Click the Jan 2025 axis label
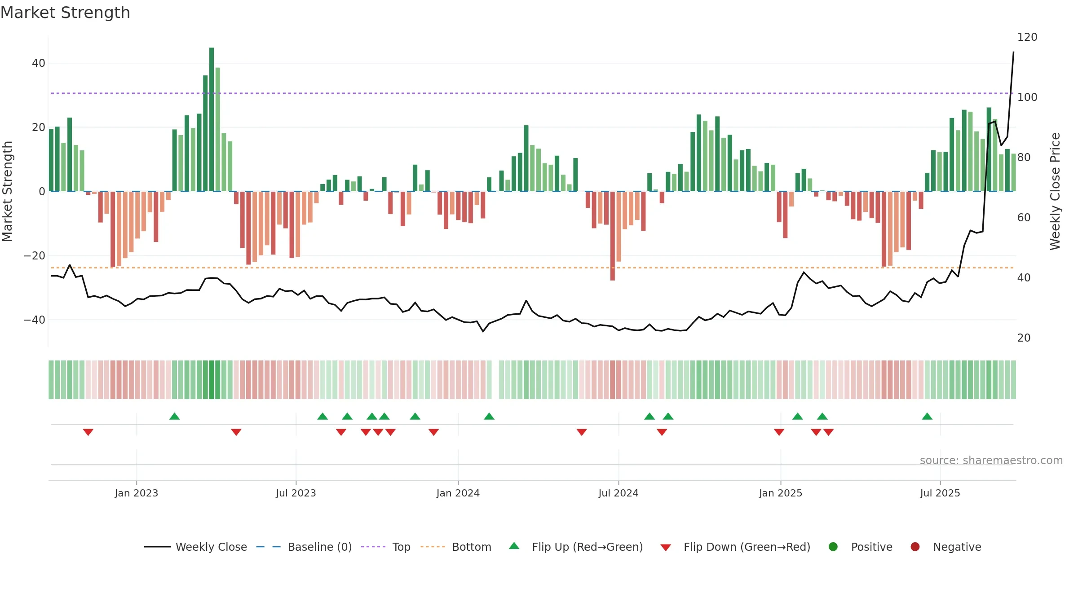Viewport: 1078px width, 606px height. point(781,493)
